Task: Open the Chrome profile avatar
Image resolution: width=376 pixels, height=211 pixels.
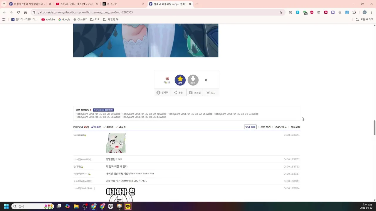Action: (x=365, y=12)
